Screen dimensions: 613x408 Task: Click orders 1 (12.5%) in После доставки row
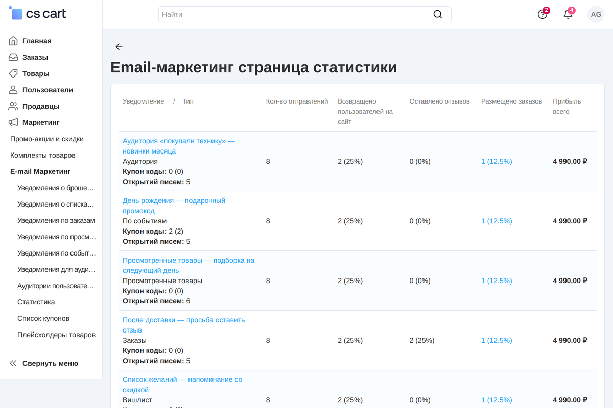coord(497,340)
